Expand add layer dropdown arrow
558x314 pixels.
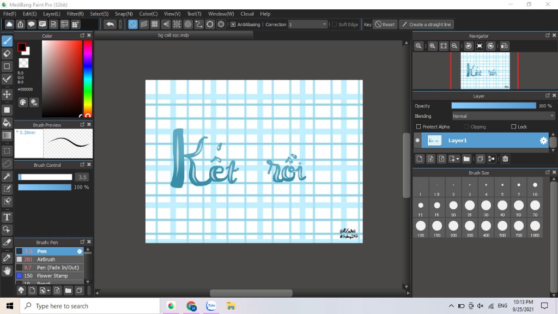click(x=458, y=159)
